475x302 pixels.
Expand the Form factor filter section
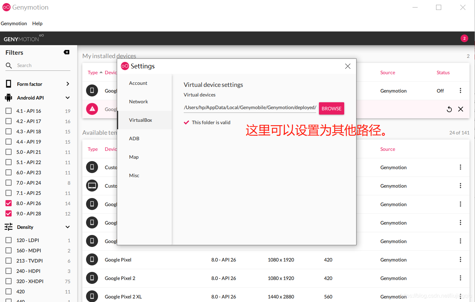pyautogui.click(x=68, y=84)
